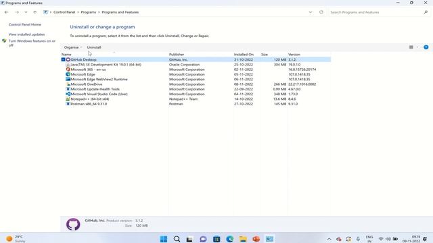Click the Notepad++ program icon
This screenshot has width=433, height=243.
[x=68, y=99]
